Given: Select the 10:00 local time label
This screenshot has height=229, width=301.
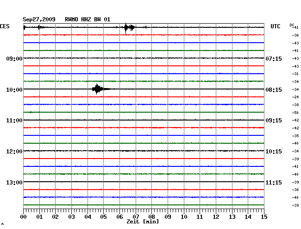Looking at the screenshot, I should coord(14,90).
